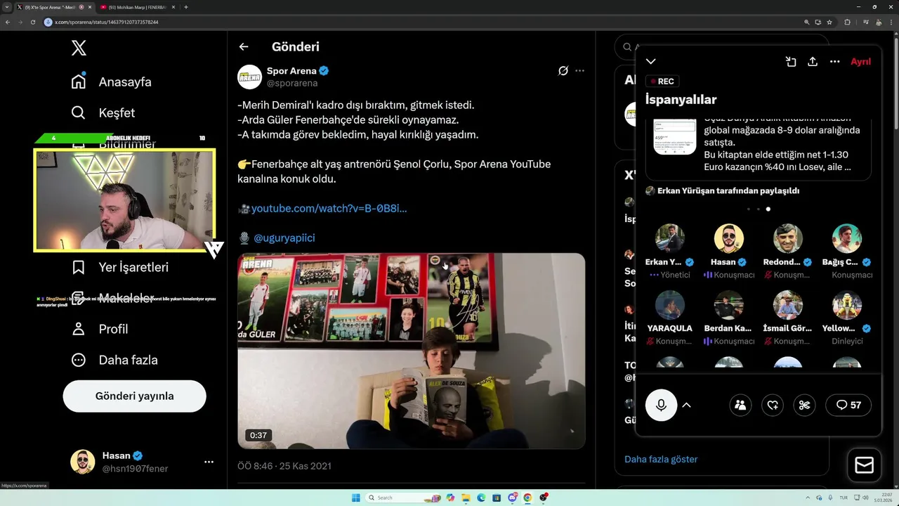Click the Gönderi yayınla button
This screenshot has height=506, width=899.
tap(134, 396)
